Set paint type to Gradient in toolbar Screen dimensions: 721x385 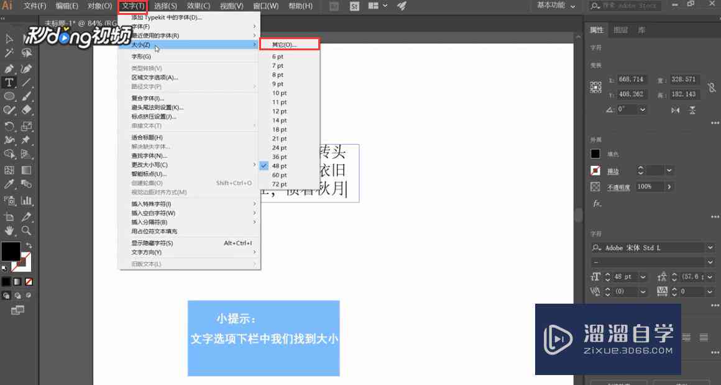coord(17,282)
